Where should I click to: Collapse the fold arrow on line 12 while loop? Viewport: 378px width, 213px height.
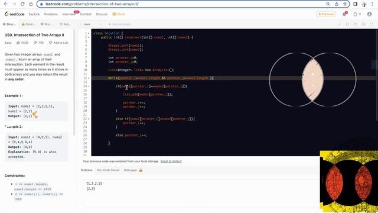pyautogui.click(x=89, y=78)
